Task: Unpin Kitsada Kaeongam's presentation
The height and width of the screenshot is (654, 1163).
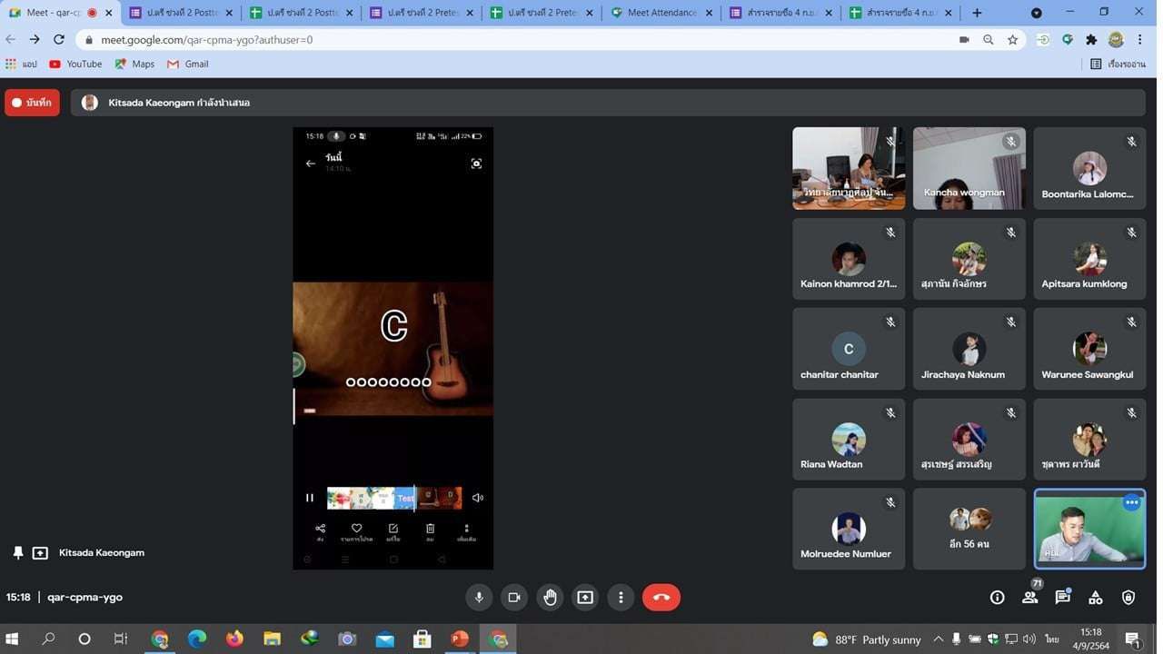Action: coord(18,552)
